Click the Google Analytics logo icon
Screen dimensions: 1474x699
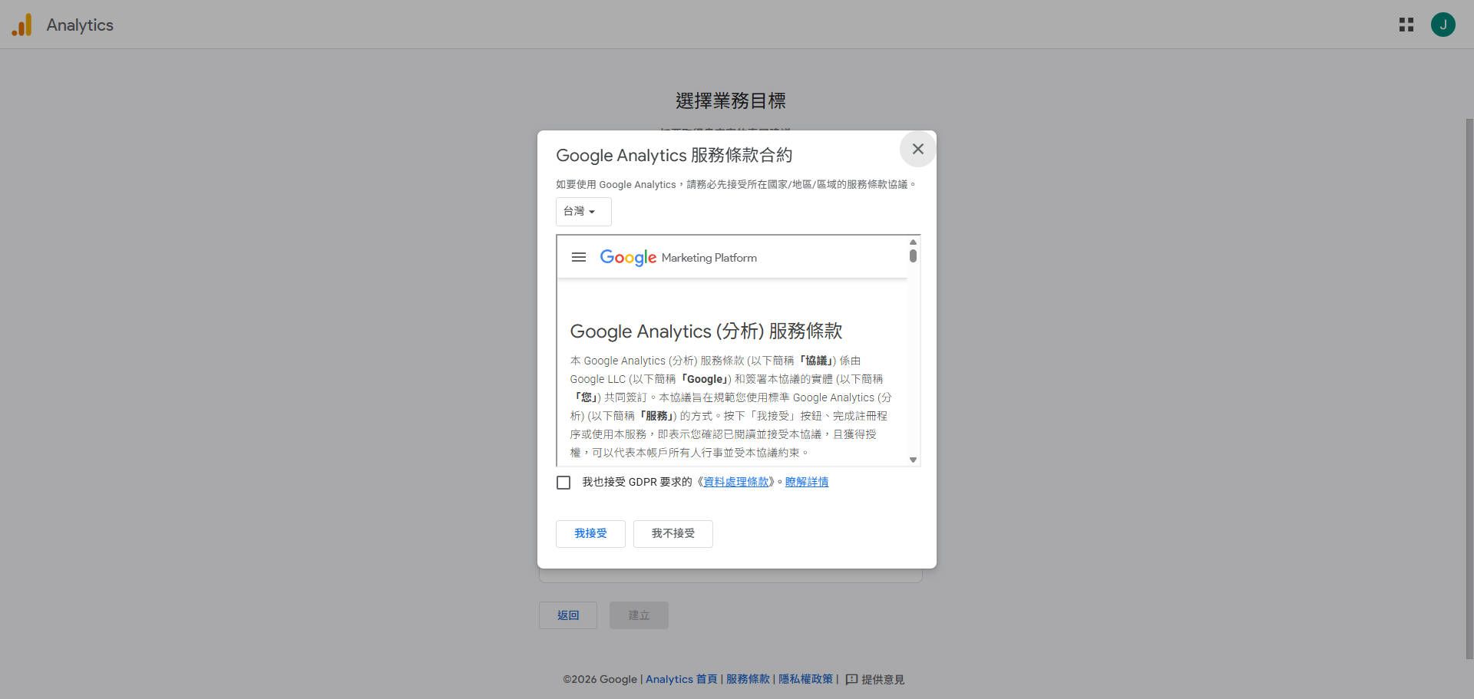(21, 25)
